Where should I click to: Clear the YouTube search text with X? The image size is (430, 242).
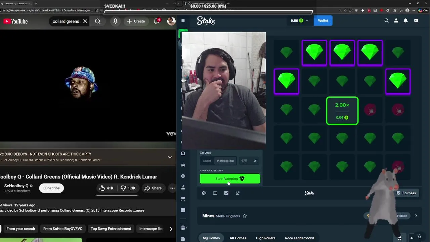pos(85,21)
